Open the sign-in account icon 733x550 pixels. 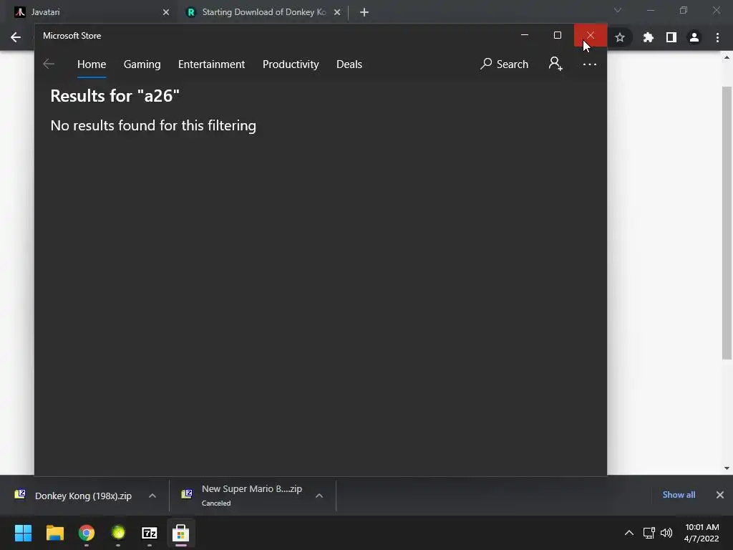coord(555,64)
